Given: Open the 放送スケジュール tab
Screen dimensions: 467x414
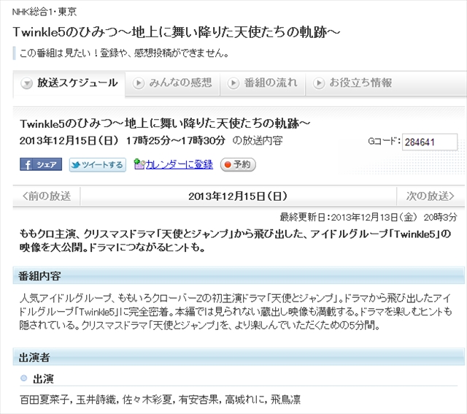Looking at the screenshot, I should (69, 84).
